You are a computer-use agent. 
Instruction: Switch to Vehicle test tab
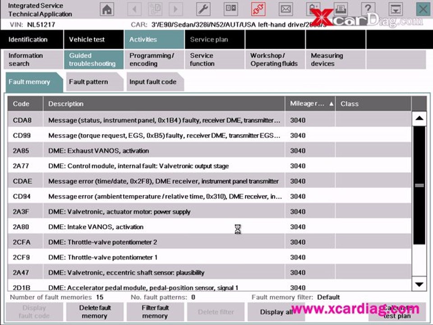pyautogui.click(x=94, y=40)
